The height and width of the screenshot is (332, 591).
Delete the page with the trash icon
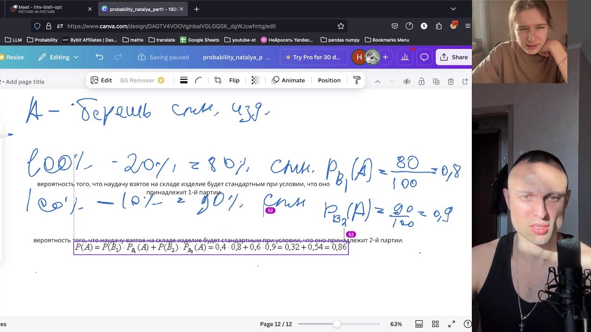[451, 82]
